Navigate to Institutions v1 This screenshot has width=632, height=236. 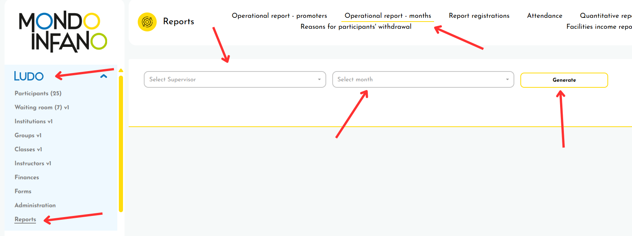(33, 121)
